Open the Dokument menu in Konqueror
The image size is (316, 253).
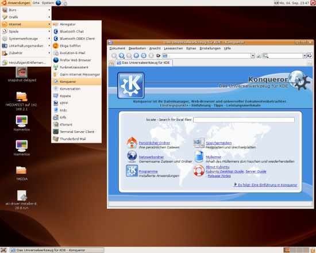[x=117, y=48]
